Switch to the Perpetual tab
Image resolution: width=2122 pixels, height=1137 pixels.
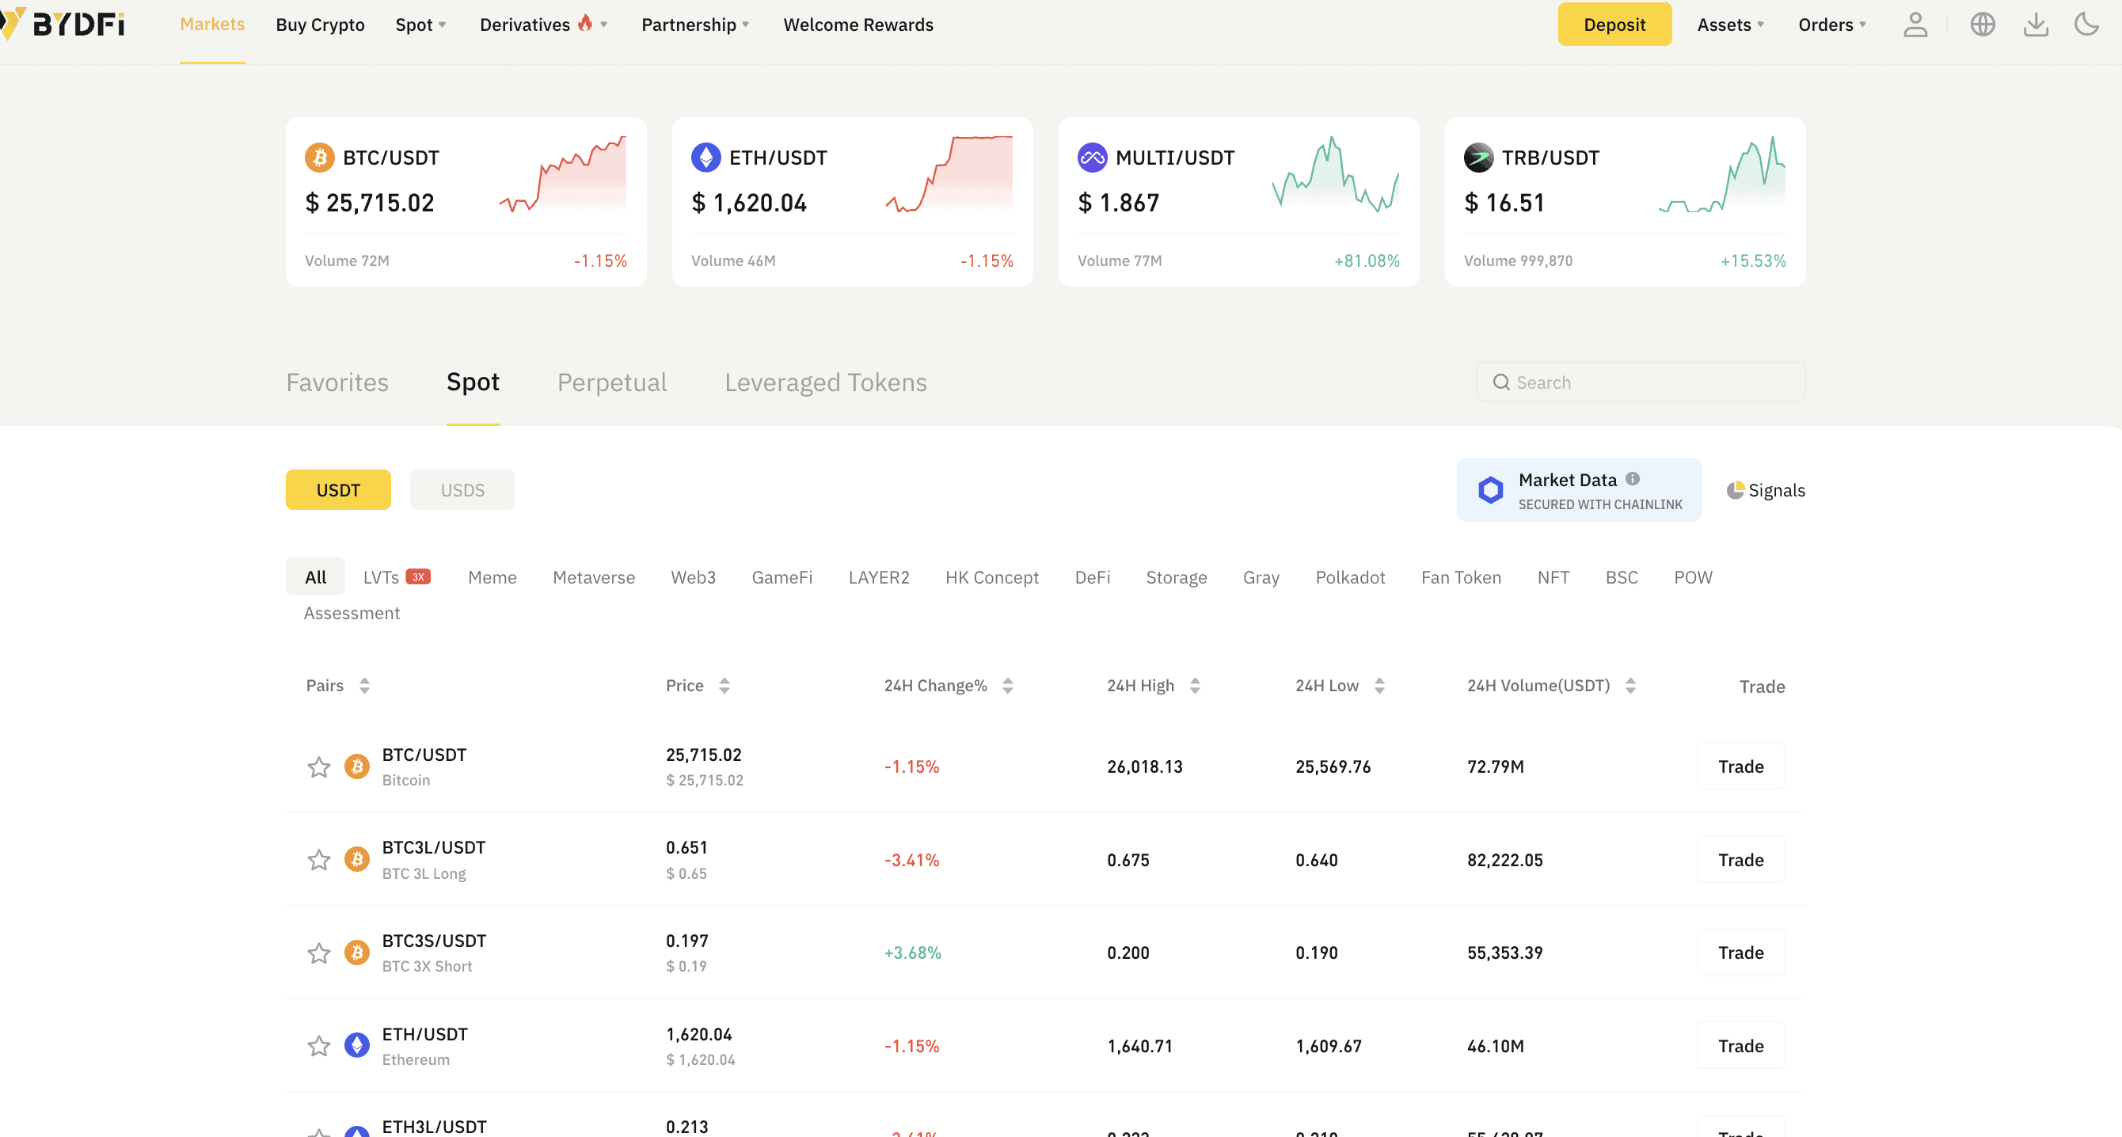pos(611,382)
